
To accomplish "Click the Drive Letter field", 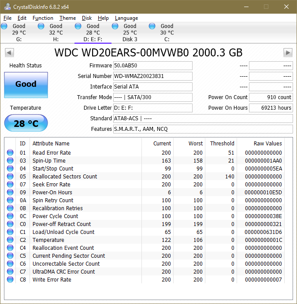I will coord(153,108).
